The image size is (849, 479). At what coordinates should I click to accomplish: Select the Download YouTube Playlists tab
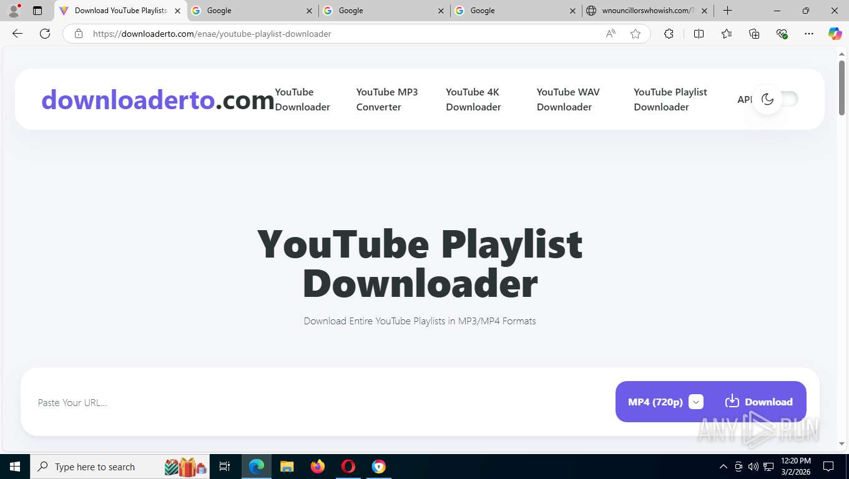click(120, 11)
